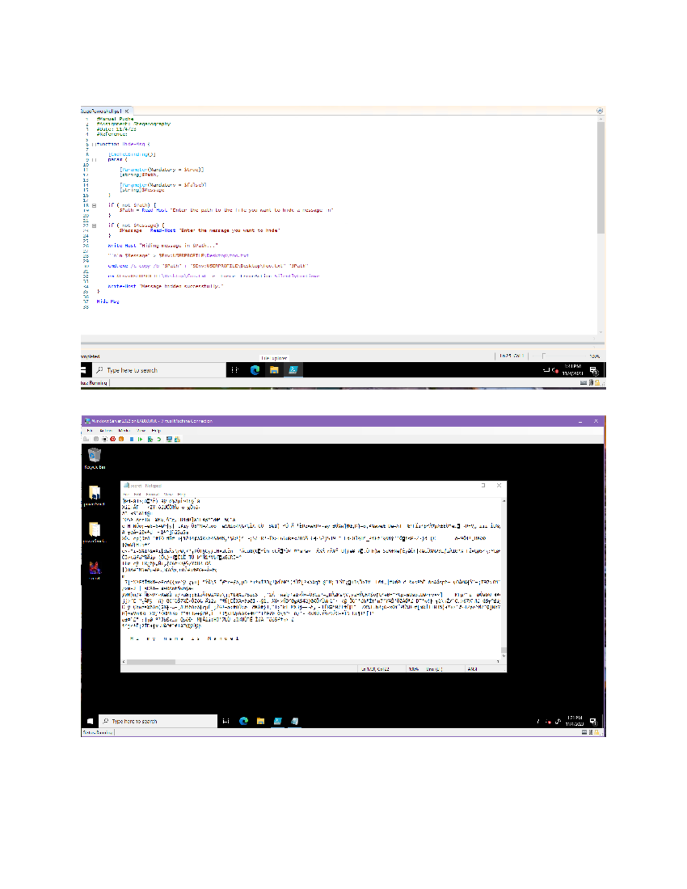
Task: Click the Windows Start button
Action: 89,721
